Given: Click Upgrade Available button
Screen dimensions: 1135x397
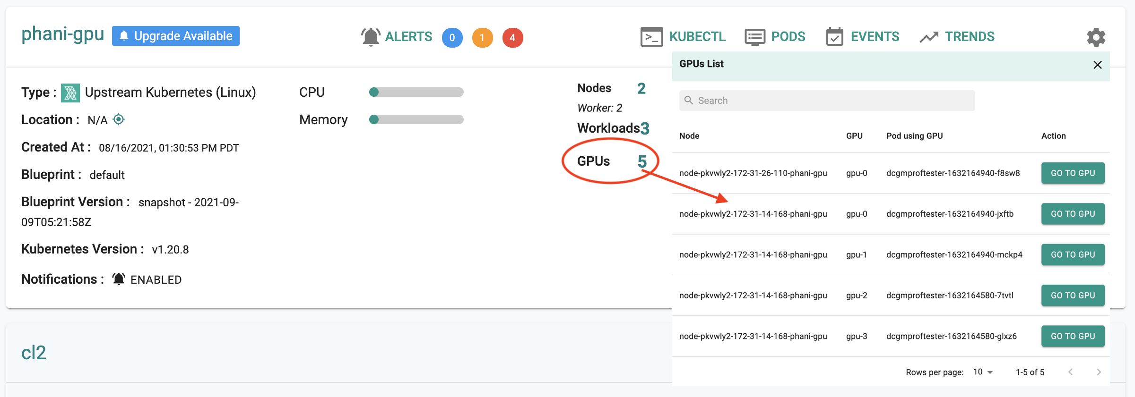Looking at the screenshot, I should 176,36.
